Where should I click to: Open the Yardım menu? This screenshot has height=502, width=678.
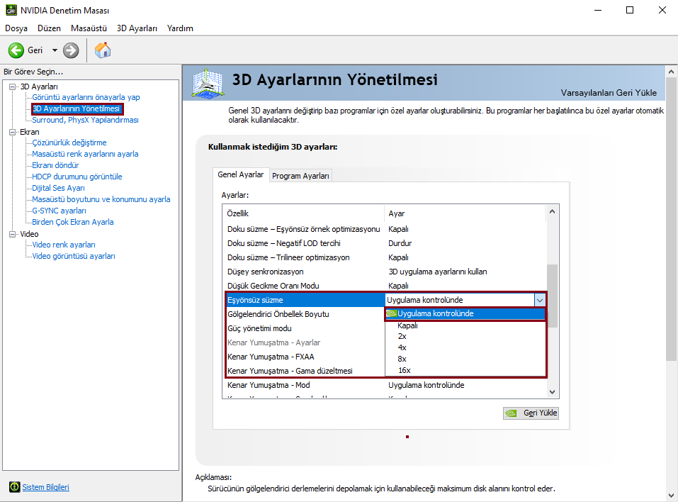click(x=180, y=28)
